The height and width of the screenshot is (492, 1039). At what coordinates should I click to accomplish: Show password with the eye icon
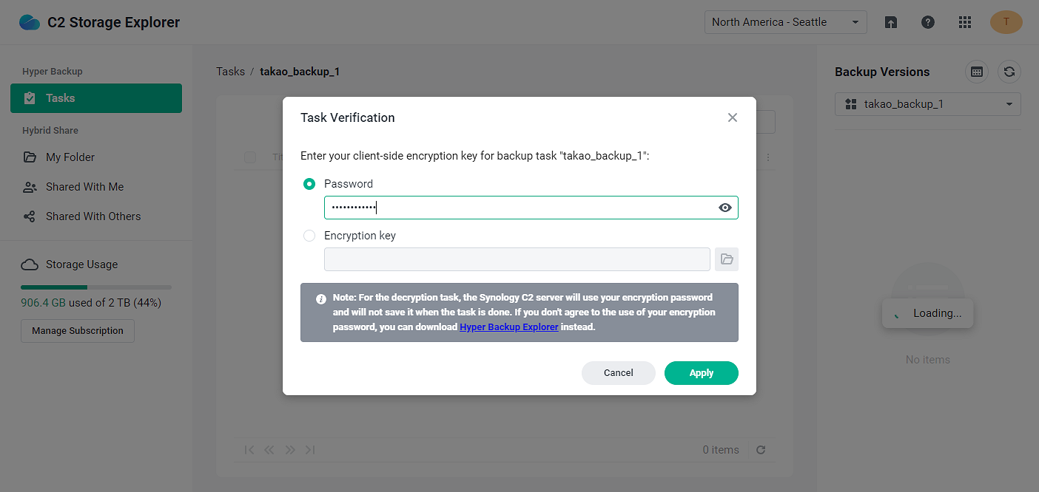point(725,208)
